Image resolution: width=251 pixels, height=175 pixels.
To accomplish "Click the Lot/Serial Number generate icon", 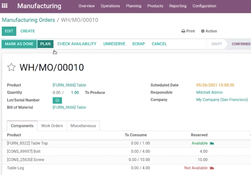I will coord(57,100).
